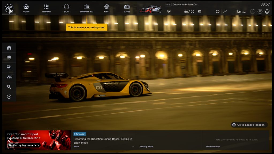Open the Achievements panel
This screenshot has width=274, height=154.
[236, 140]
